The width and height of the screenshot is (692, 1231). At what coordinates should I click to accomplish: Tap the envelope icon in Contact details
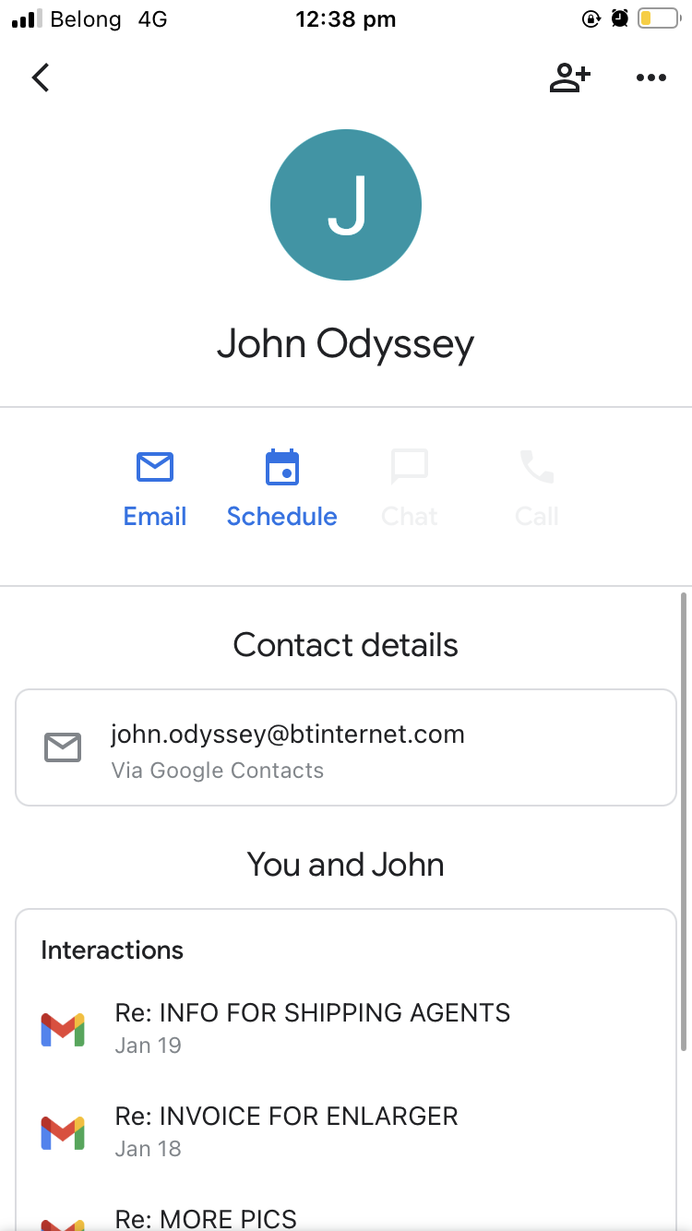pyautogui.click(x=63, y=747)
